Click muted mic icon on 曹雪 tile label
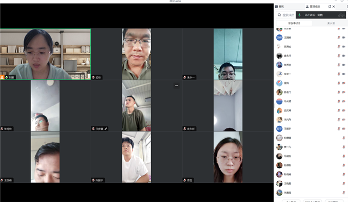348x202 pixels. click(x=185, y=180)
